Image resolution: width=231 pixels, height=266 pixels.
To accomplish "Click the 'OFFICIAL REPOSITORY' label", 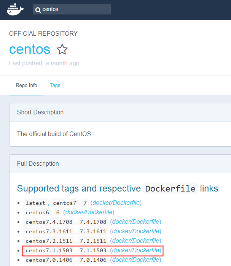I will (x=43, y=33).
